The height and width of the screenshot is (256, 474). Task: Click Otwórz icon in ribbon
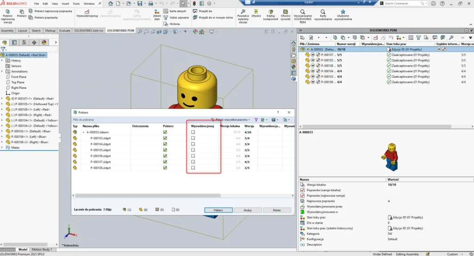pyautogui.click(x=256, y=12)
